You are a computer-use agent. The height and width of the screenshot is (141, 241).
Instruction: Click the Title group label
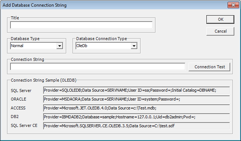tap(15, 18)
